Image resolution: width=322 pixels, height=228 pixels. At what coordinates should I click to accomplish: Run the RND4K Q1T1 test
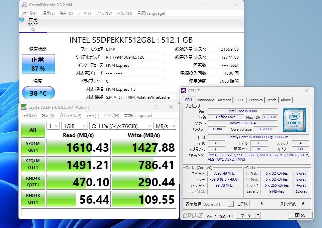point(33,199)
